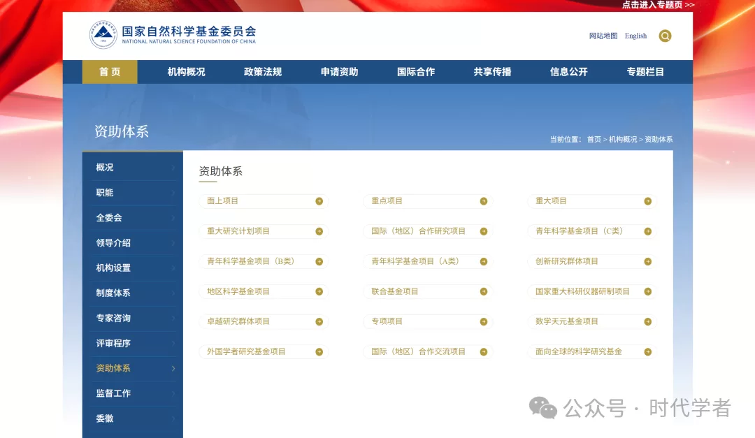Click the NSFC logo emblem
Image resolution: width=755 pixels, height=438 pixels.
[103, 35]
